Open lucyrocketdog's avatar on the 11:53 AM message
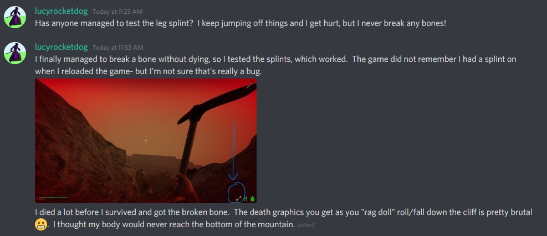 click(14, 53)
